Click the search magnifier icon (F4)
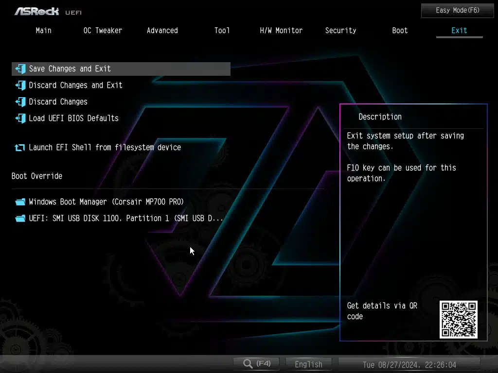498x373 pixels. [248, 364]
